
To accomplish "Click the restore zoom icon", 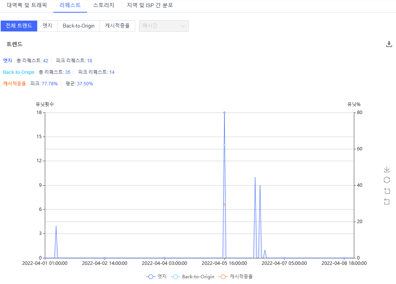I will [x=387, y=201].
